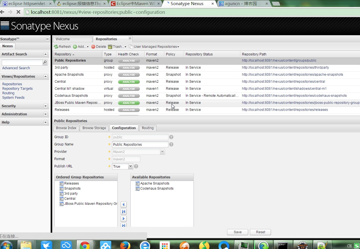Click into the Group Name field
The height and width of the screenshot is (249, 360).
coord(140,144)
